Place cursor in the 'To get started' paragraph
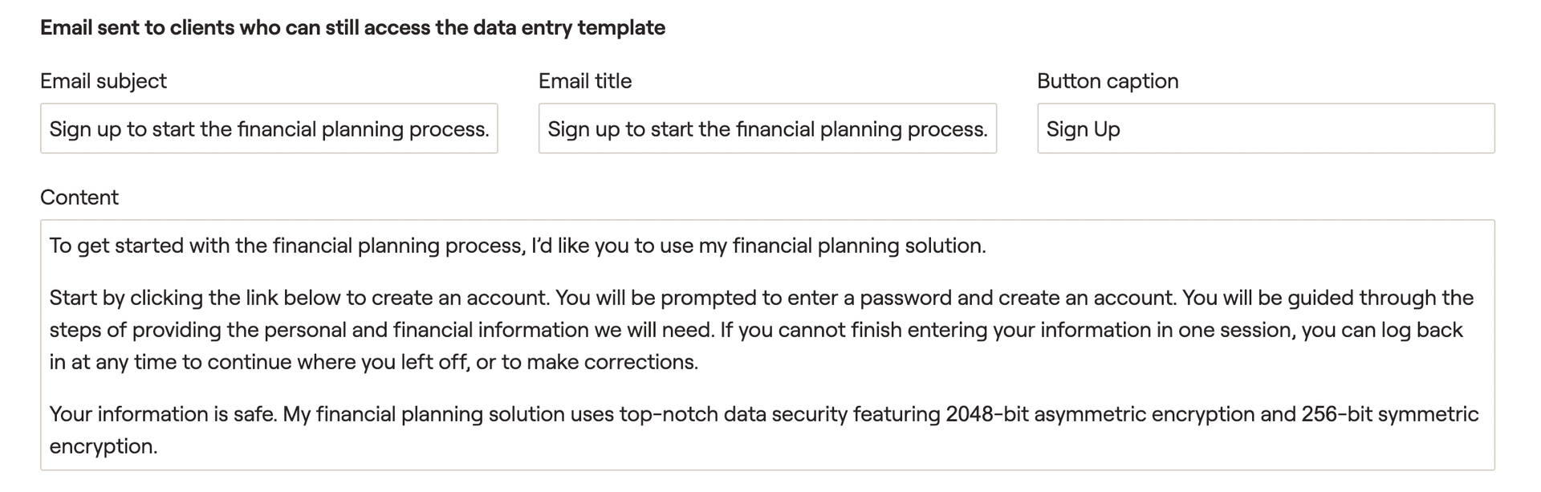The width and height of the screenshot is (1541, 492). pos(518,246)
